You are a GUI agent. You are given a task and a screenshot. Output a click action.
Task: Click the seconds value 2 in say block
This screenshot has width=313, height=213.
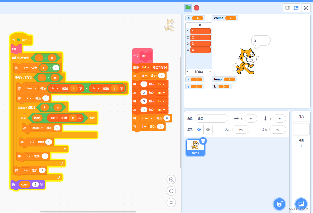point(35,184)
